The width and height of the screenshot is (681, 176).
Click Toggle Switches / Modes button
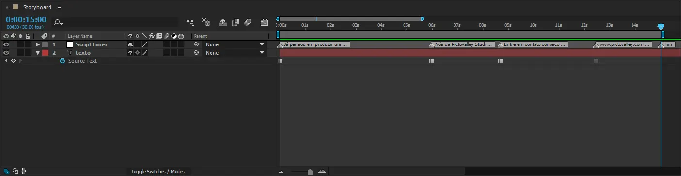[x=157, y=171]
